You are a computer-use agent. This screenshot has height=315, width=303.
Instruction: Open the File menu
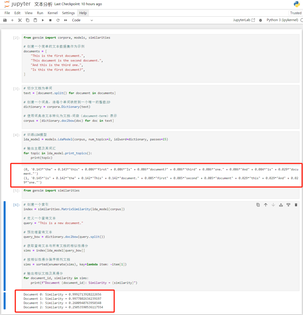point(7,13)
